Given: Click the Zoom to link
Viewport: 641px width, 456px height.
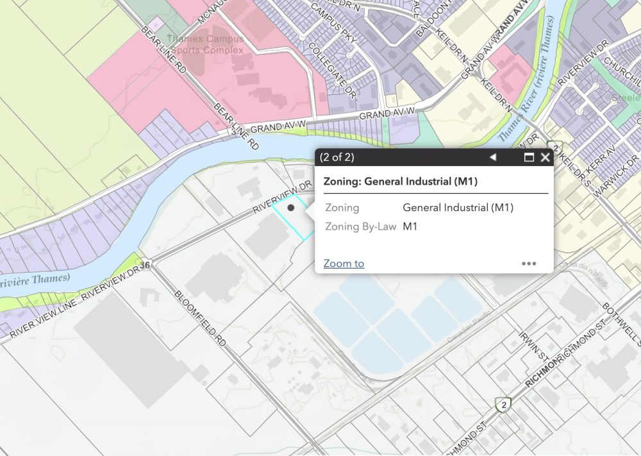Looking at the screenshot, I should [344, 264].
